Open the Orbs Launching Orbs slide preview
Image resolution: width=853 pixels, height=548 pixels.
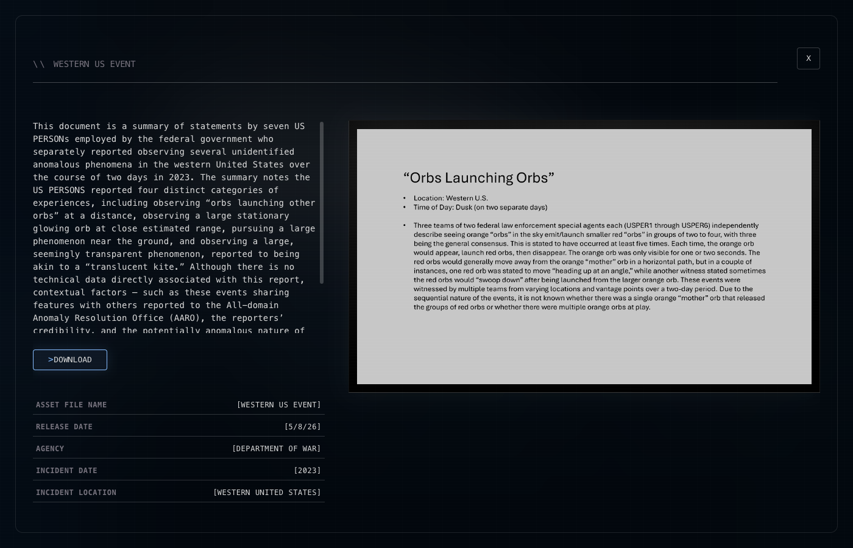coord(584,256)
